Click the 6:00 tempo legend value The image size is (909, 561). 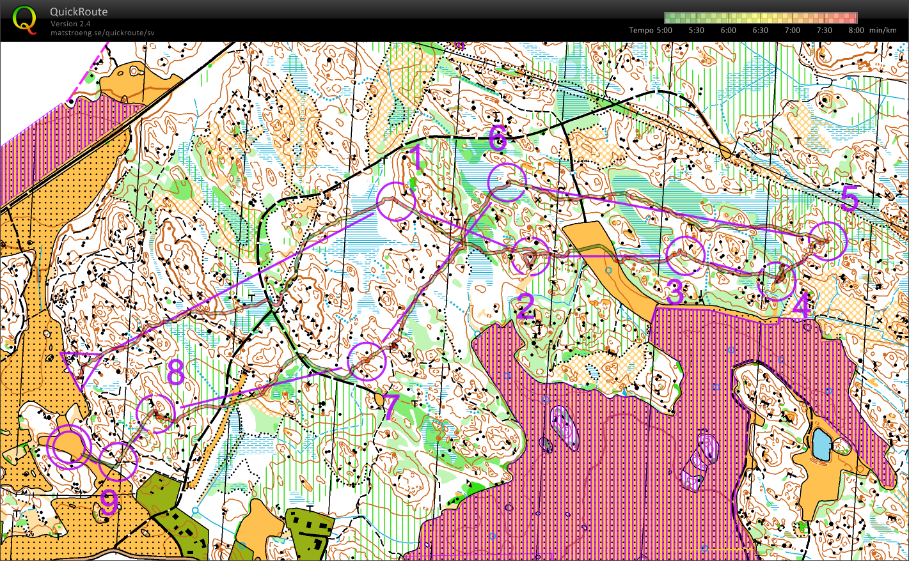729,30
